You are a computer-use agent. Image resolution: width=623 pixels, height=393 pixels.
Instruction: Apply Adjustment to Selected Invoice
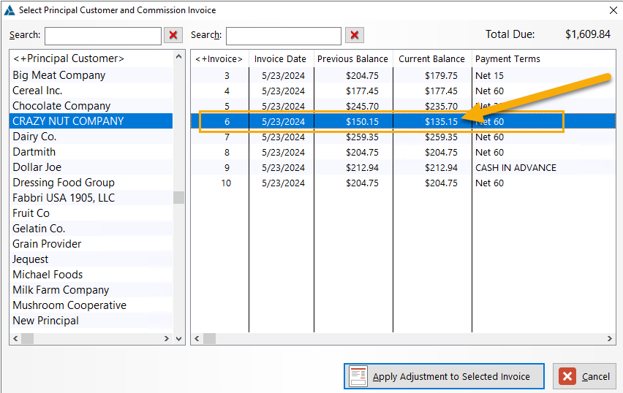pyautogui.click(x=444, y=376)
